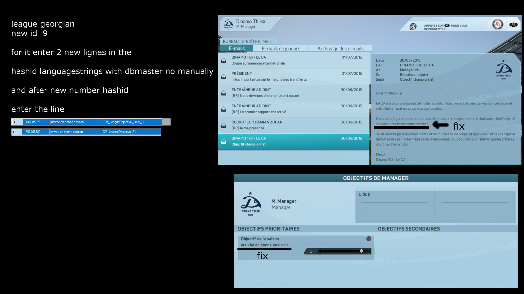Click objective value 3 on progress bar
The width and height of the screenshot is (524, 294).
coord(311,251)
